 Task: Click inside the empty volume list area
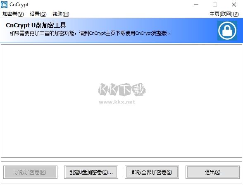[x=121, y=101]
